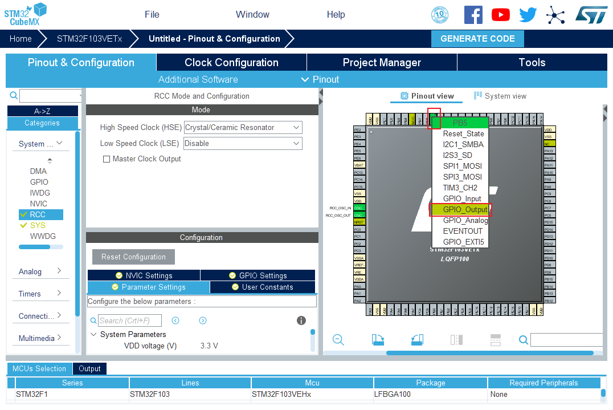Screen dimensions: 613x410
Task: Click the 10-year anniversary badge icon
Action: pos(439,15)
